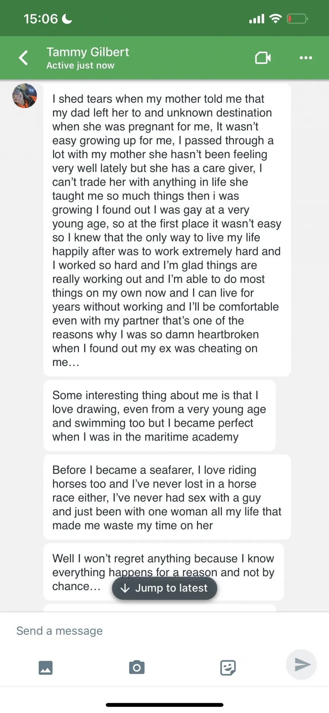The width and height of the screenshot is (329, 713).
Task: View Tammy Gilbert's profile avatar
Action: point(24,96)
